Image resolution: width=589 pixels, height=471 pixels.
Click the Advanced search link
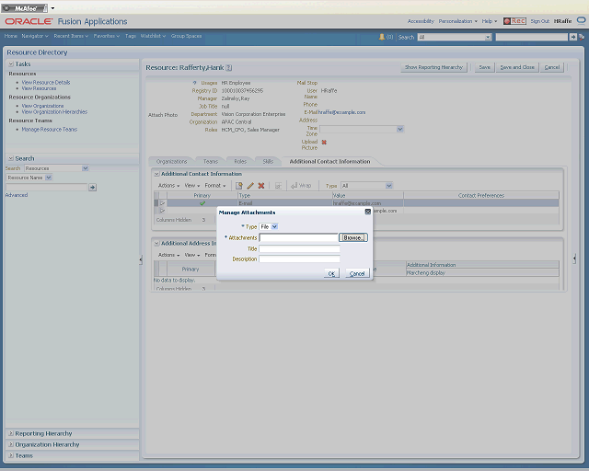17,195
